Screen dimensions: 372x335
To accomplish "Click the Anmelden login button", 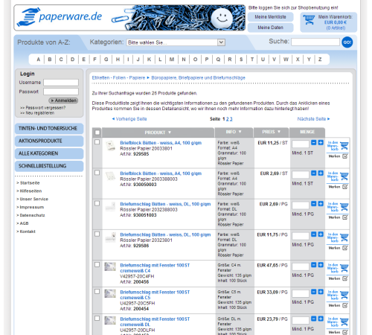I will point(63,100).
